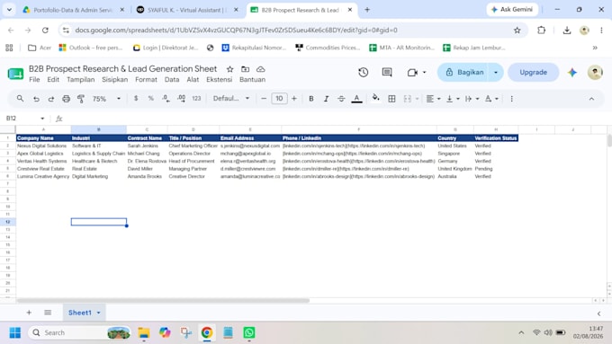Screen dimensions: 612x344
Task: Start a Meet call camera icon
Action: tap(412, 73)
